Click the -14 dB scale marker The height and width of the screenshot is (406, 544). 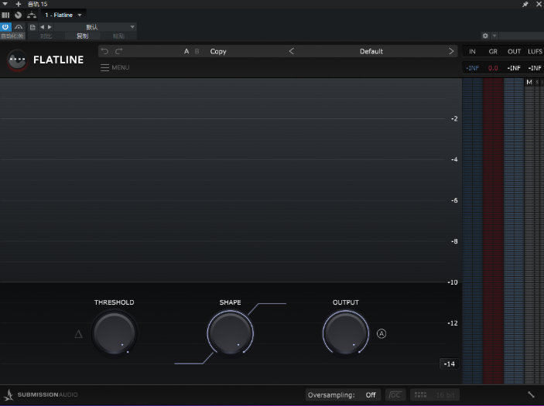pyautogui.click(x=450, y=363)
